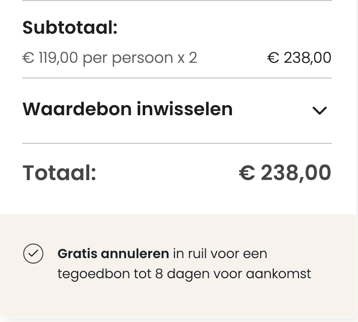
Task: Click the 'x 2' quantity multiplier
Action: (187, 58)
